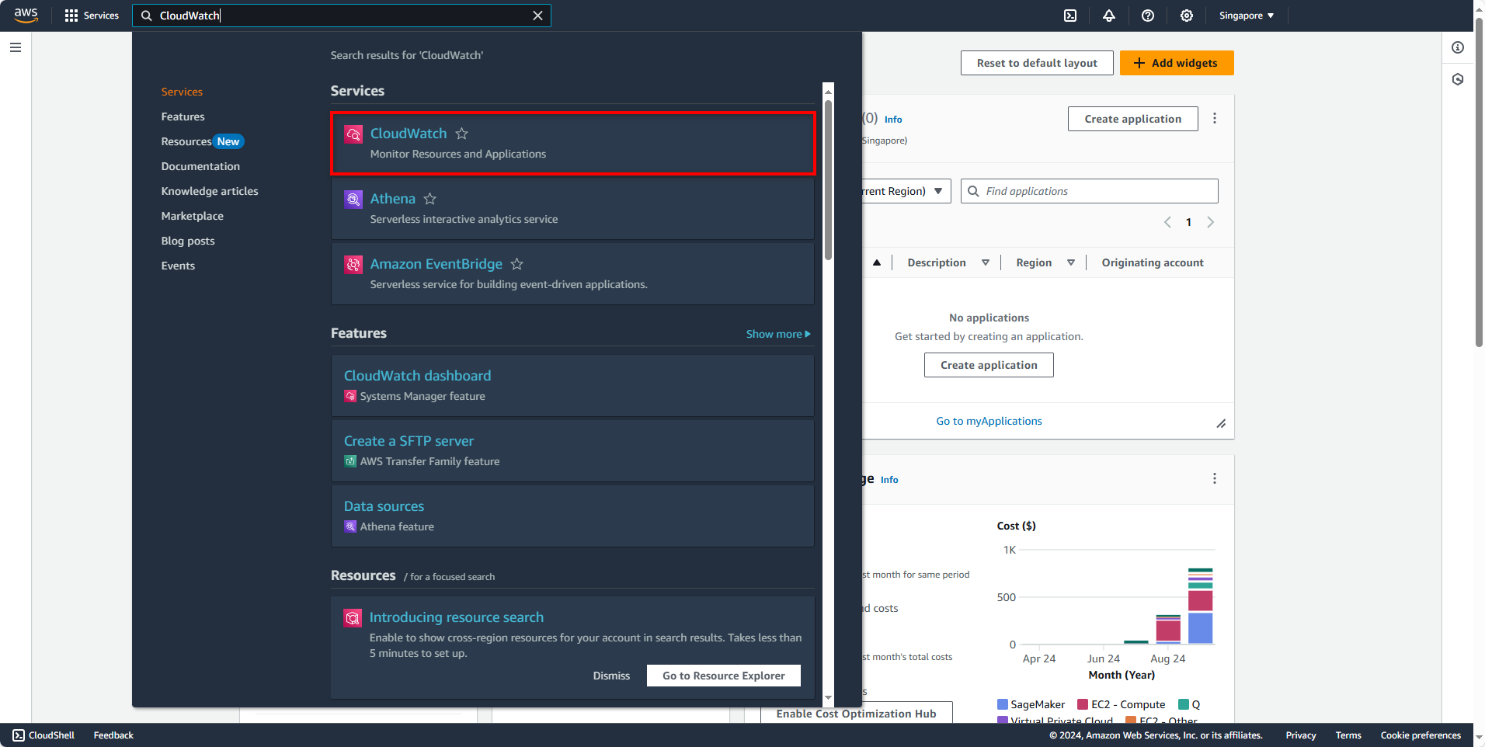
Task: Click the AWS logo home icon
Action: 26,16
